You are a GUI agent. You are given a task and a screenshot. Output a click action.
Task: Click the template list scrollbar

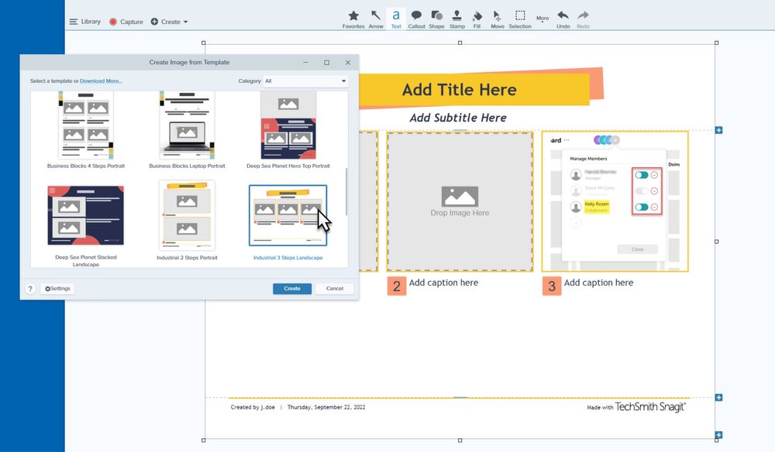(346, 192)
